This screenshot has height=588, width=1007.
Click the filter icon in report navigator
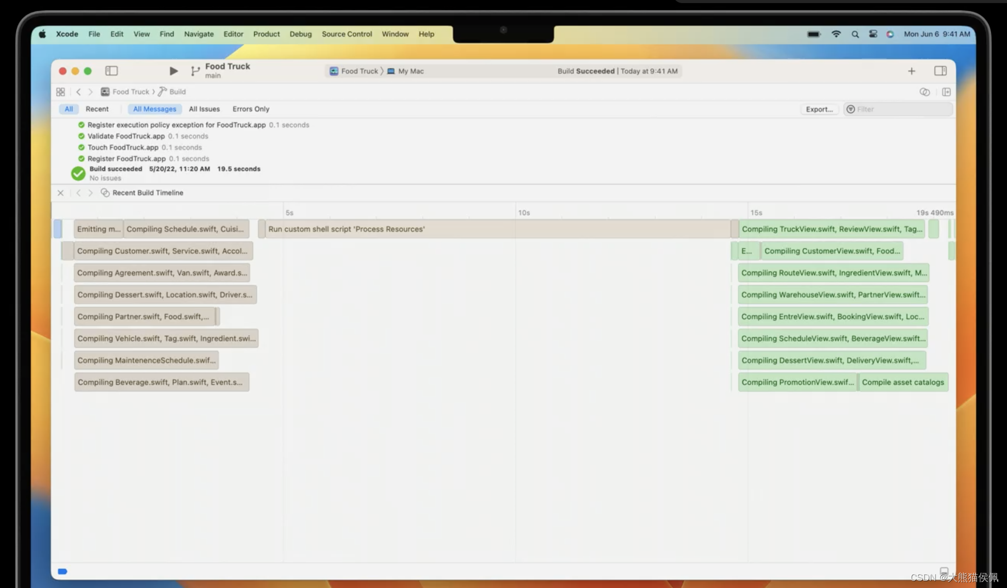coord(851,109)
